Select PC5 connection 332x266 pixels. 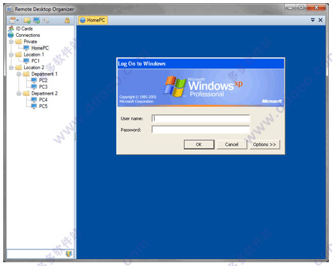[x=43, y=106]
